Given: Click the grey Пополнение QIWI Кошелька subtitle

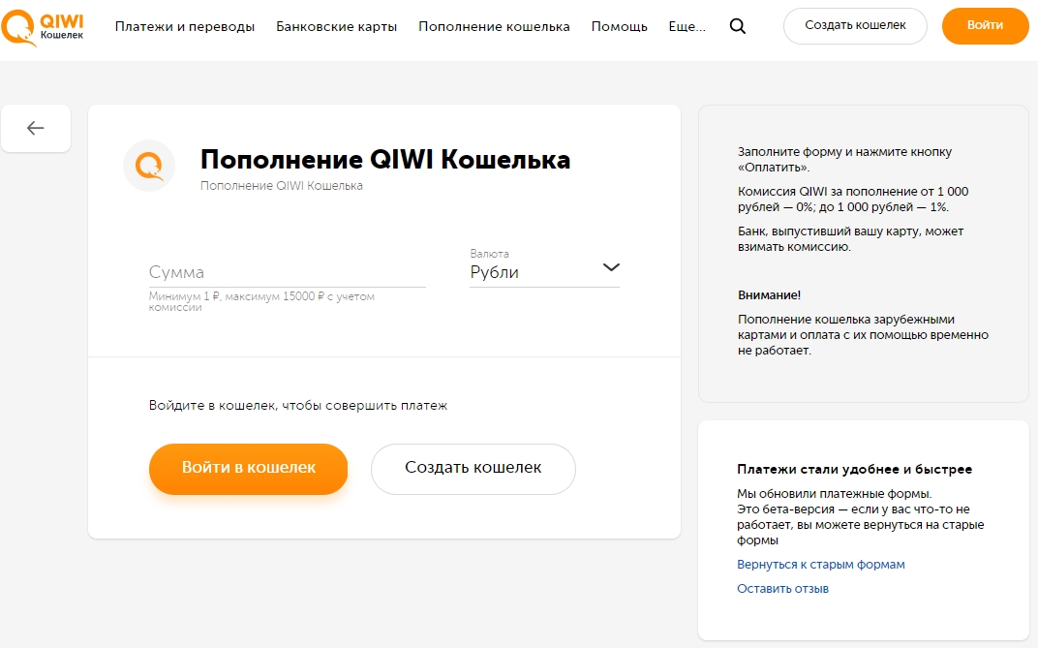Looking at the screenshot, I should click(282, 186).
